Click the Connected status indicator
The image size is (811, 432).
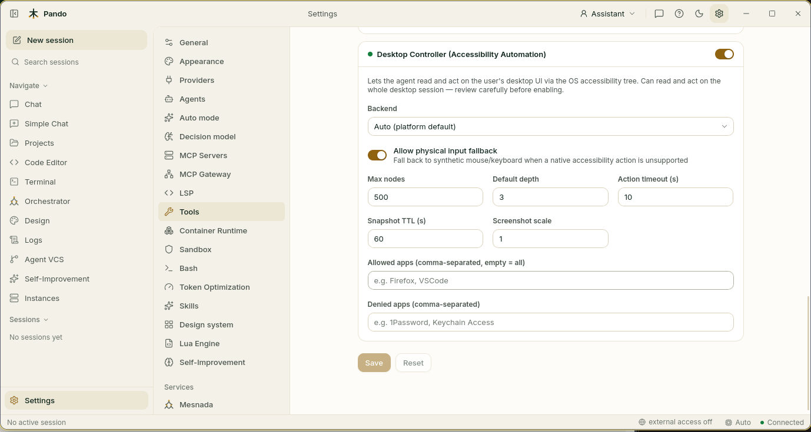point(782,422)
